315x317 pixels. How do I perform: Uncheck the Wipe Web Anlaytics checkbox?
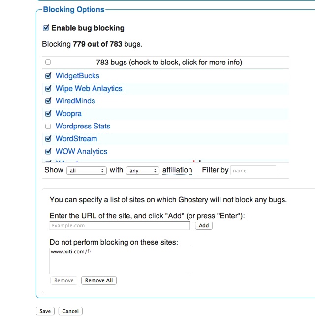48,89
